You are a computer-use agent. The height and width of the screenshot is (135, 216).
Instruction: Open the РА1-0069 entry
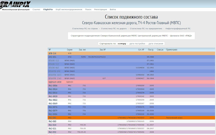click(x=53, y=103)
